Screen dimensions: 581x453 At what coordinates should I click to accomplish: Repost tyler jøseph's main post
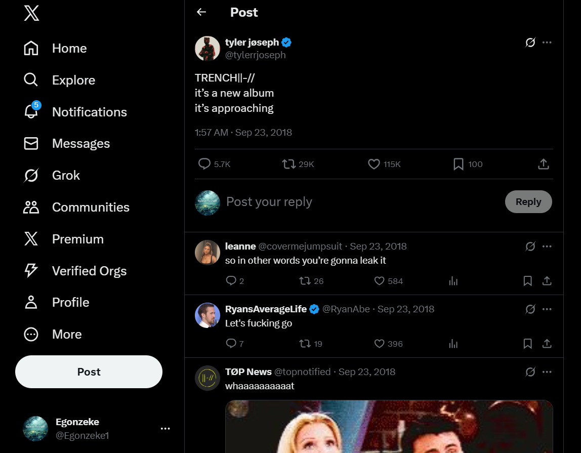pos(289,164)
